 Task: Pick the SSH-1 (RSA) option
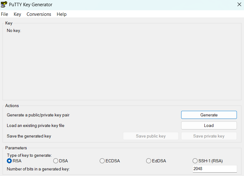coord(195,161)
